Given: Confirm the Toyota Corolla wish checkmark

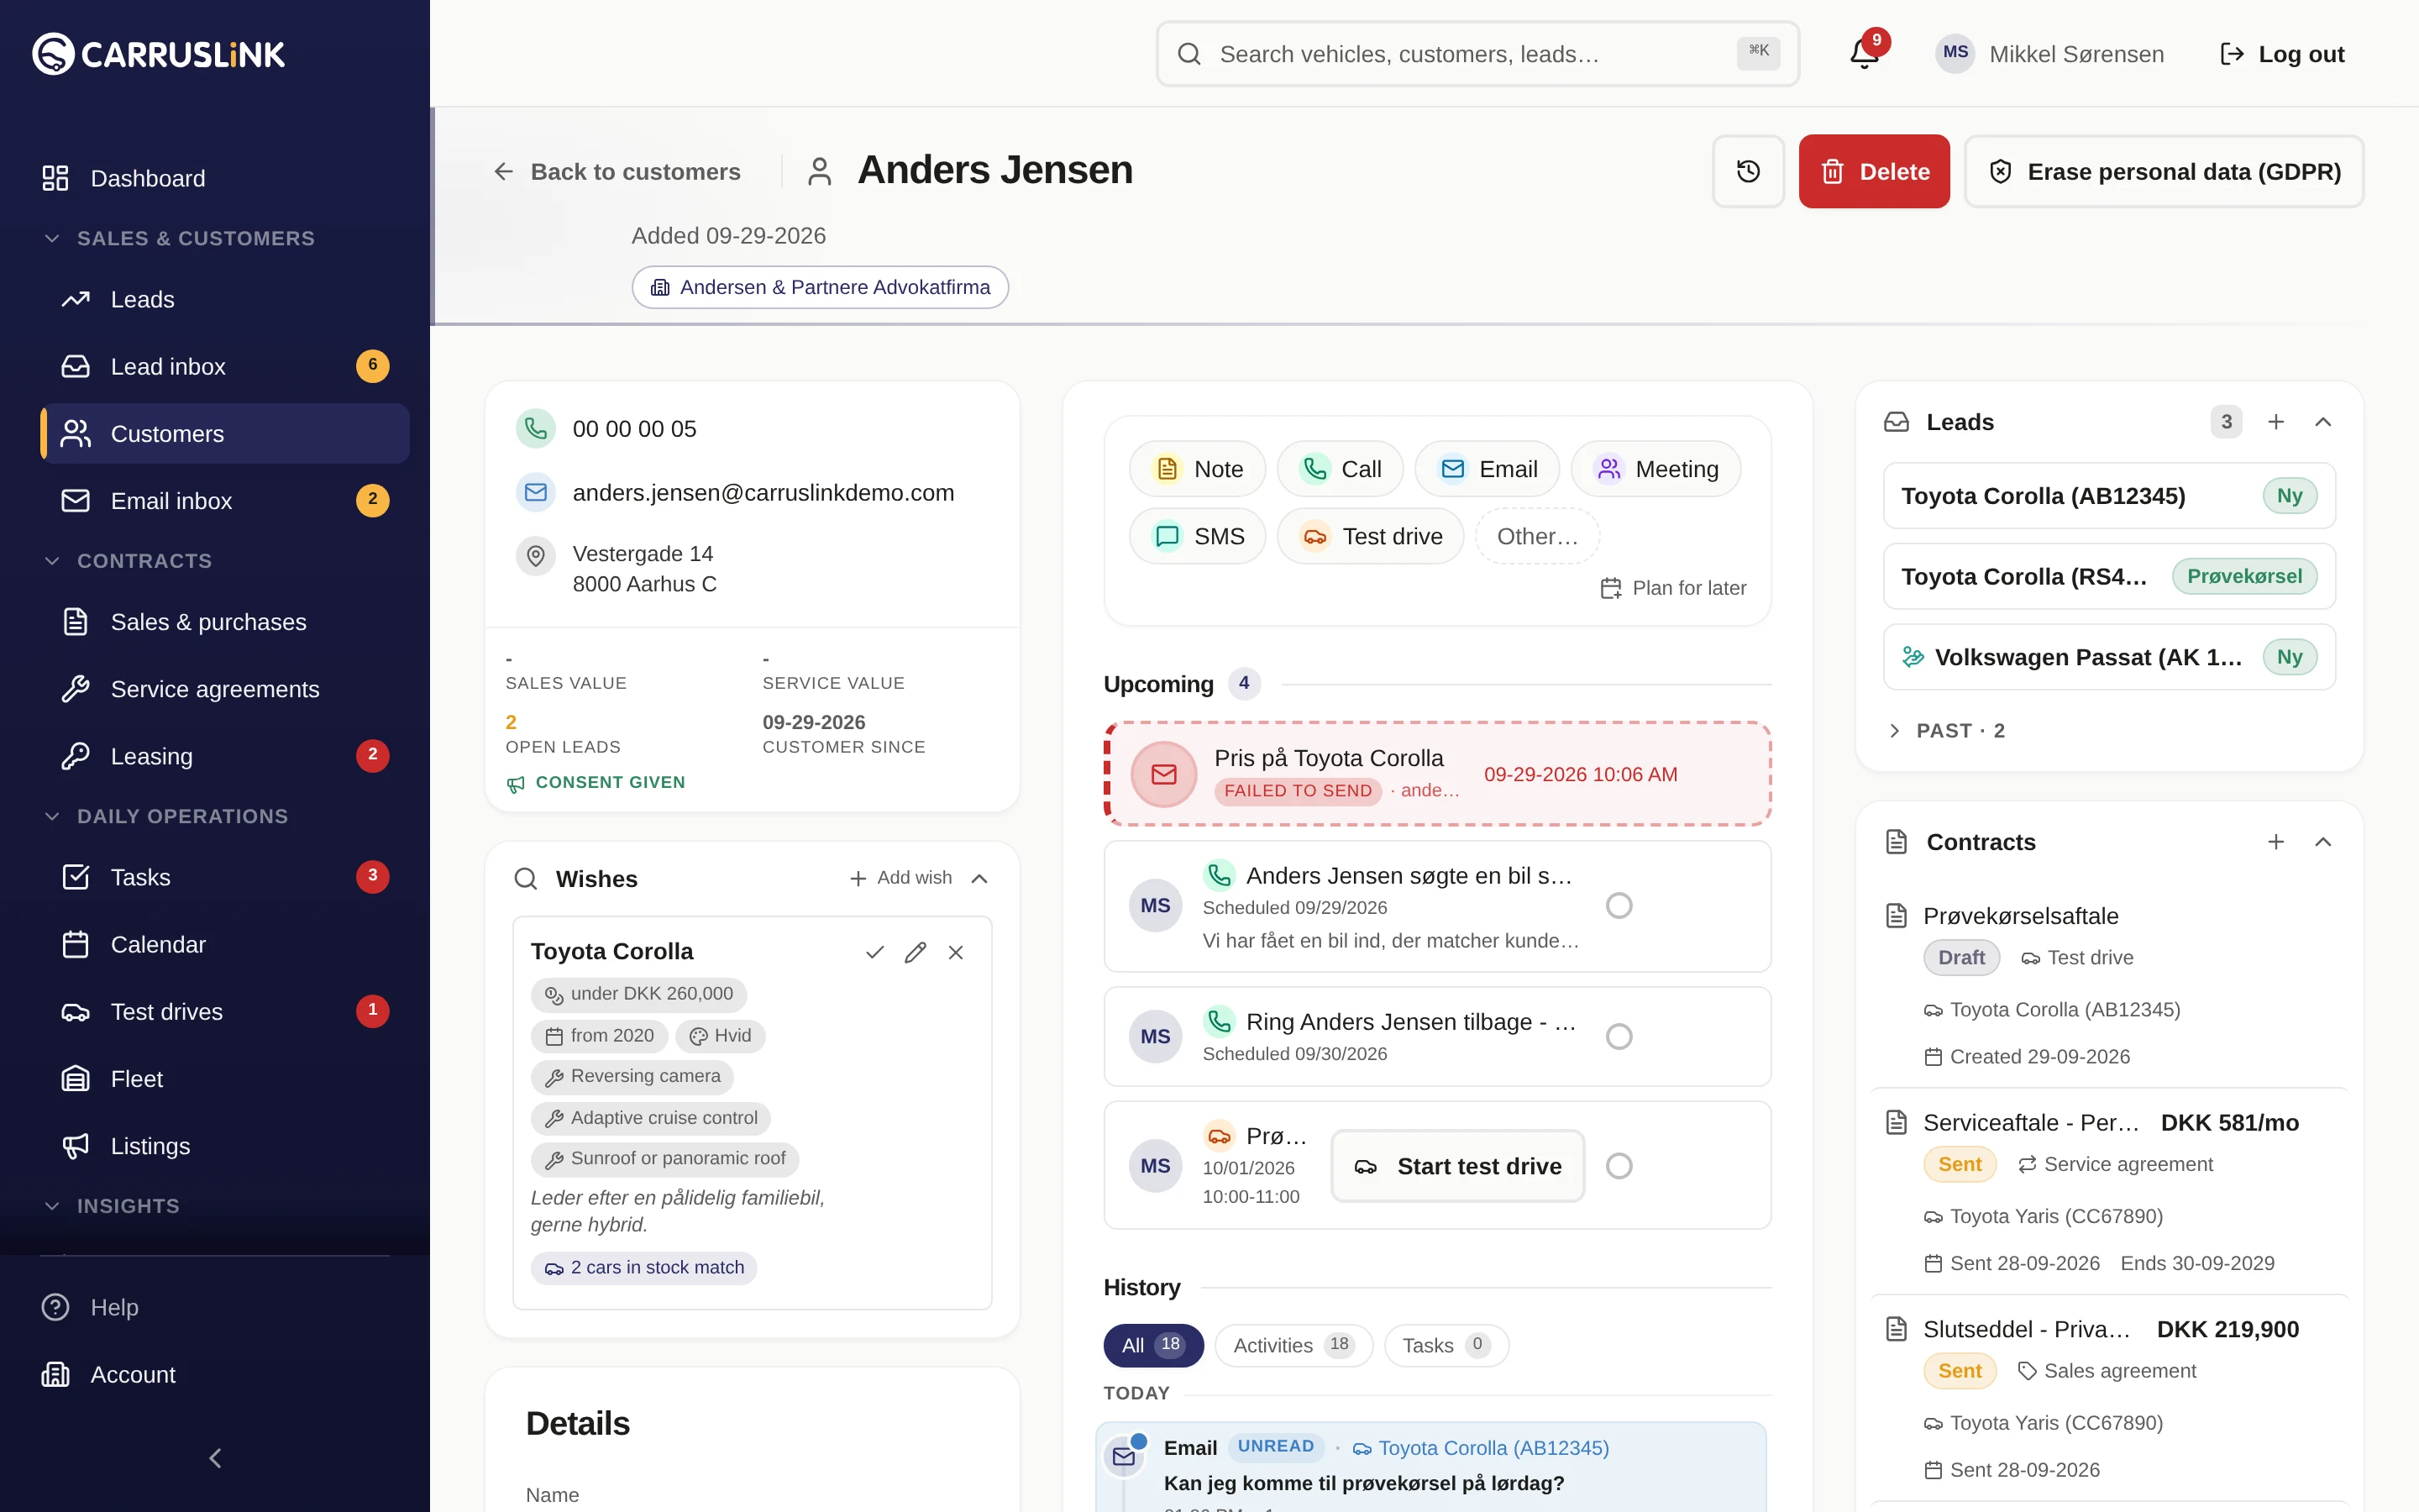Looking at the screenshot, I should point(874,952).
